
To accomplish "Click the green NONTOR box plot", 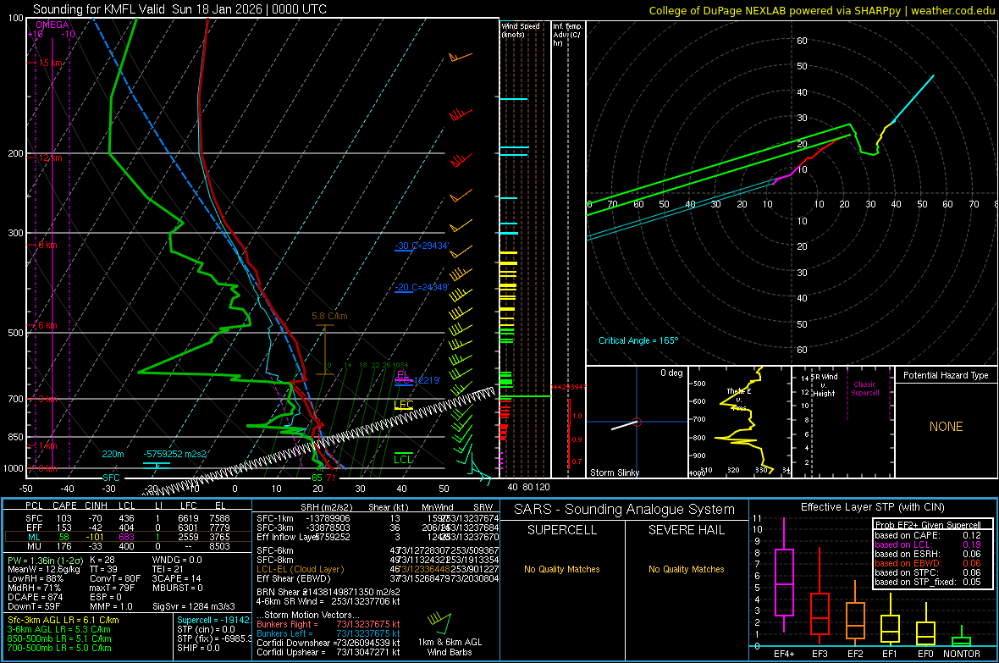I will pyautogui.click(x=962, y=638).
